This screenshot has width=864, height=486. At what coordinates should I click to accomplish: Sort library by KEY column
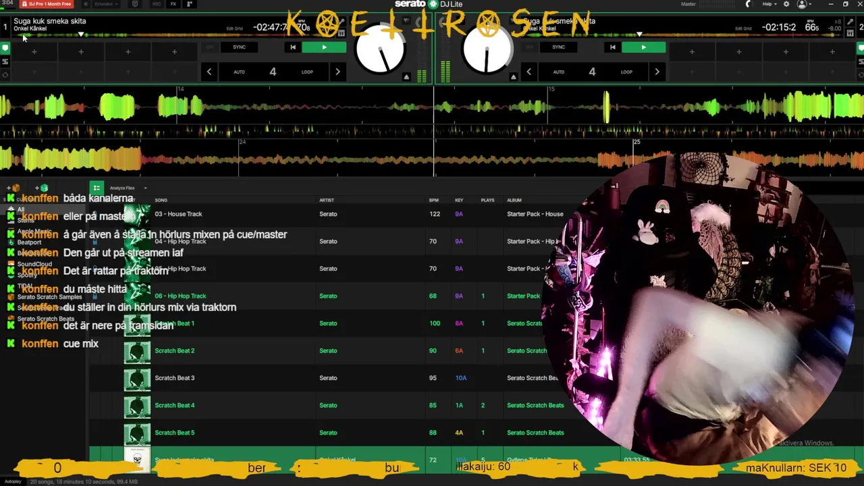[x=459, y=200]
